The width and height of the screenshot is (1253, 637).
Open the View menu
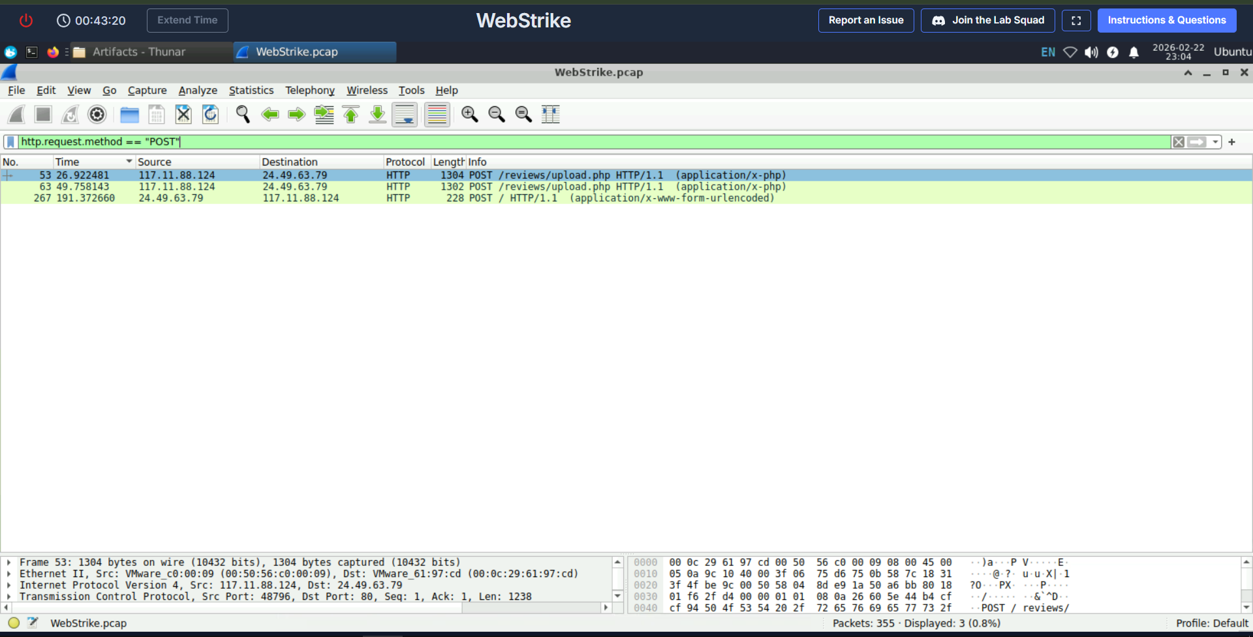click(x=79, y=90)
